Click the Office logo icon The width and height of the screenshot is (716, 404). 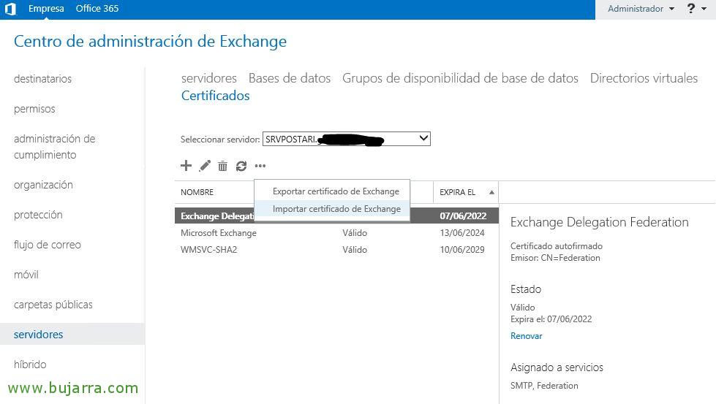pyautogui.click(x=10, y=9)
